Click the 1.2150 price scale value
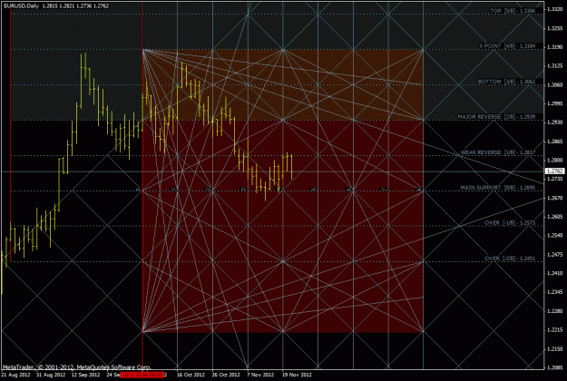The height and width of the screenshot is (381, 567). [x=554, y=349]
